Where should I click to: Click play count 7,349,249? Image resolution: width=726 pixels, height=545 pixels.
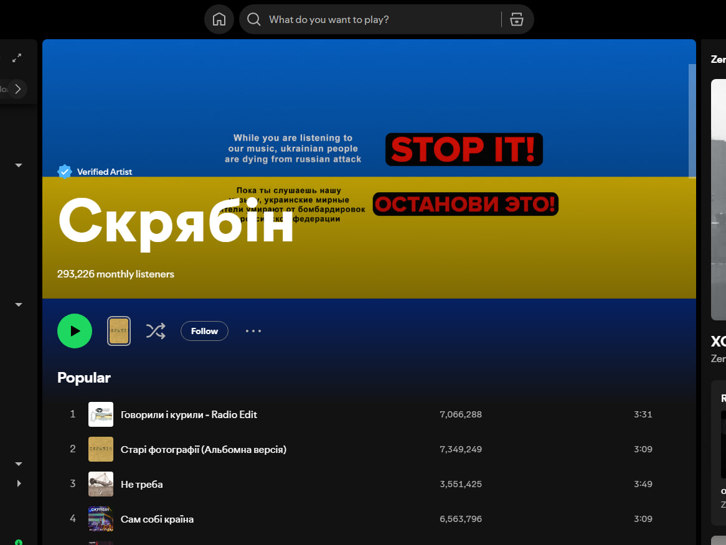(x=461, y=449)
